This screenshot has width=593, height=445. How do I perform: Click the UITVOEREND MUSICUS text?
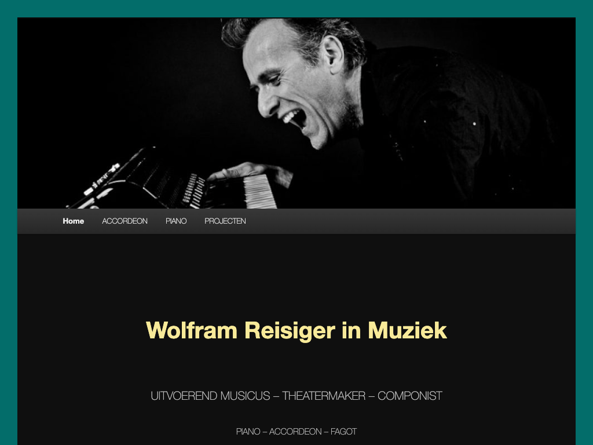pos(210,396)
